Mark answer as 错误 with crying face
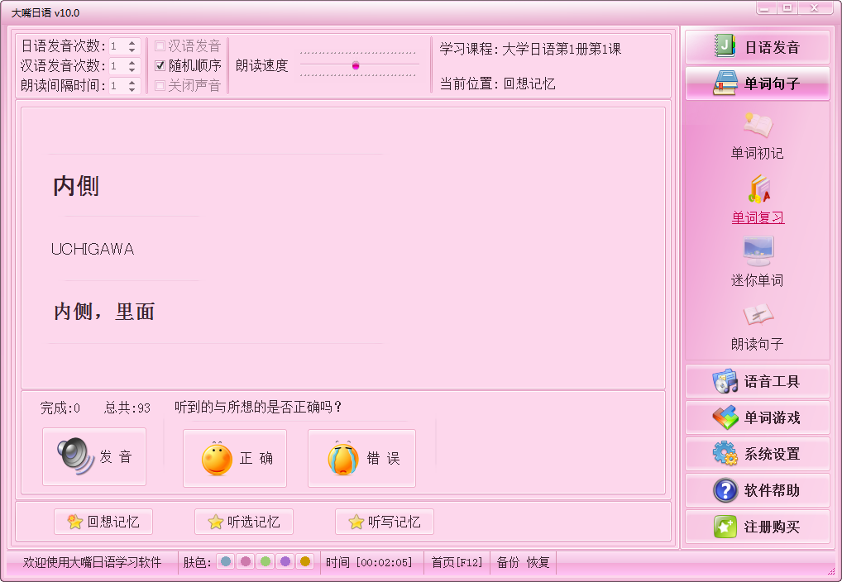The image size is (842, 582). tap(361, 458)
